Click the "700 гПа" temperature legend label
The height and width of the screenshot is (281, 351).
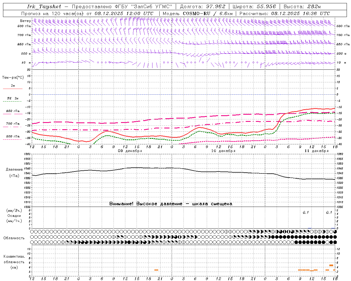pyautogui.click(x=13, y=123)
